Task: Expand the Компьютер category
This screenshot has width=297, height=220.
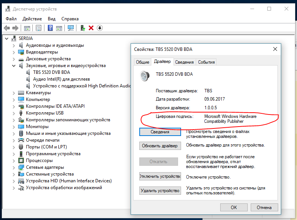Action: [x=14, y=100]
